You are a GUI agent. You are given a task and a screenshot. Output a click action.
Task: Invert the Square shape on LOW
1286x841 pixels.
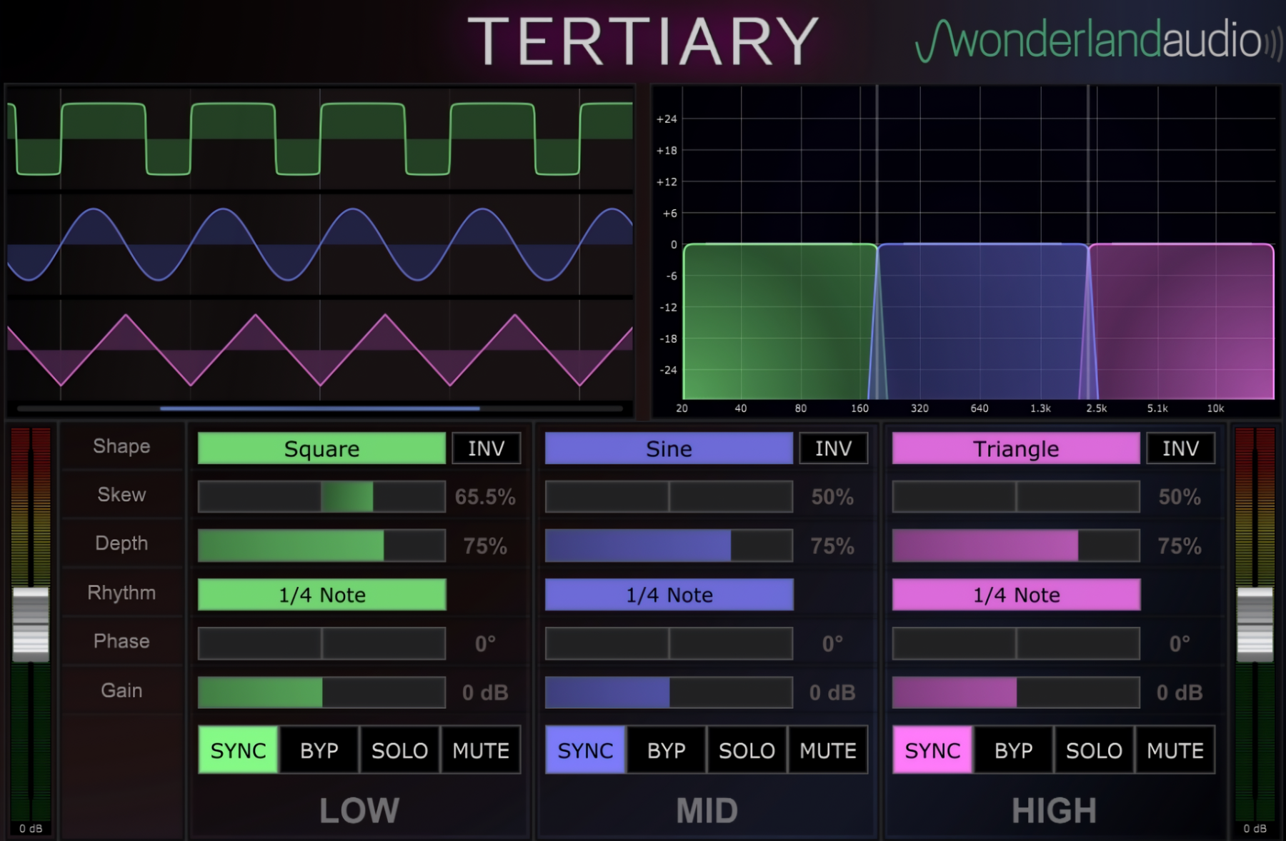pos(486,448)
